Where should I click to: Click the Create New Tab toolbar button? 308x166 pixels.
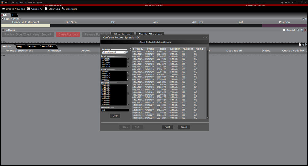pos(13,9)
